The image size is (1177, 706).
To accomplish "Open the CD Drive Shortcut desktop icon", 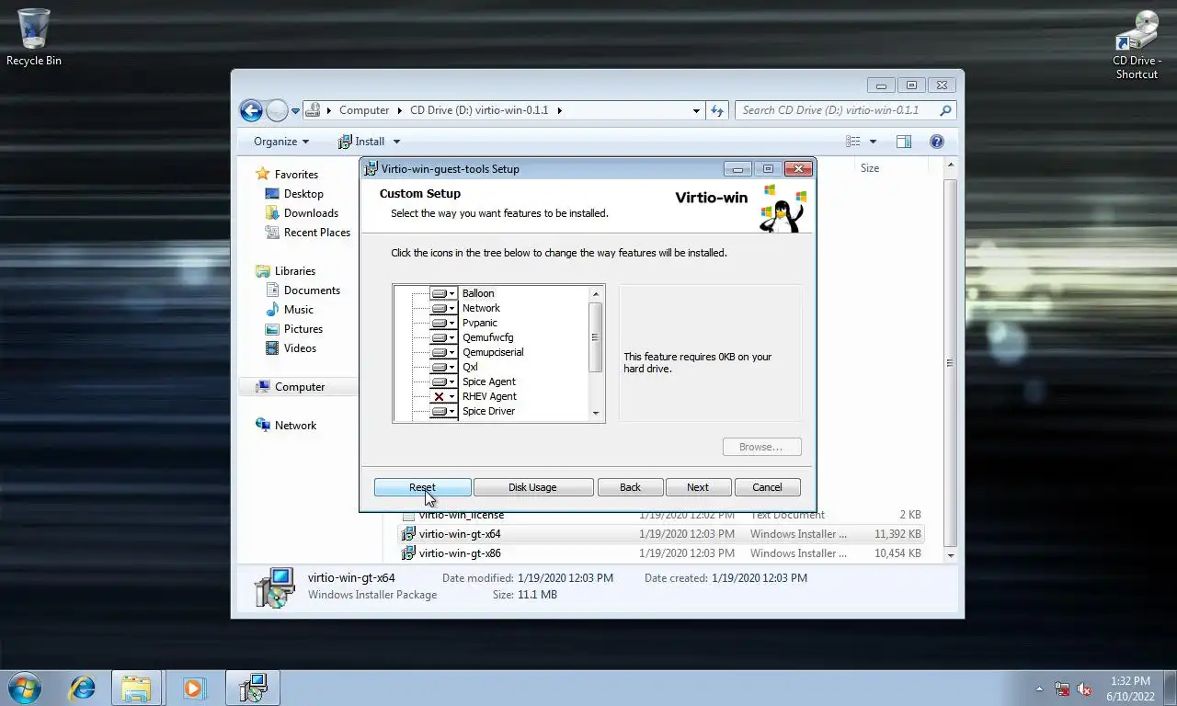I will (x=1137, y=44).
